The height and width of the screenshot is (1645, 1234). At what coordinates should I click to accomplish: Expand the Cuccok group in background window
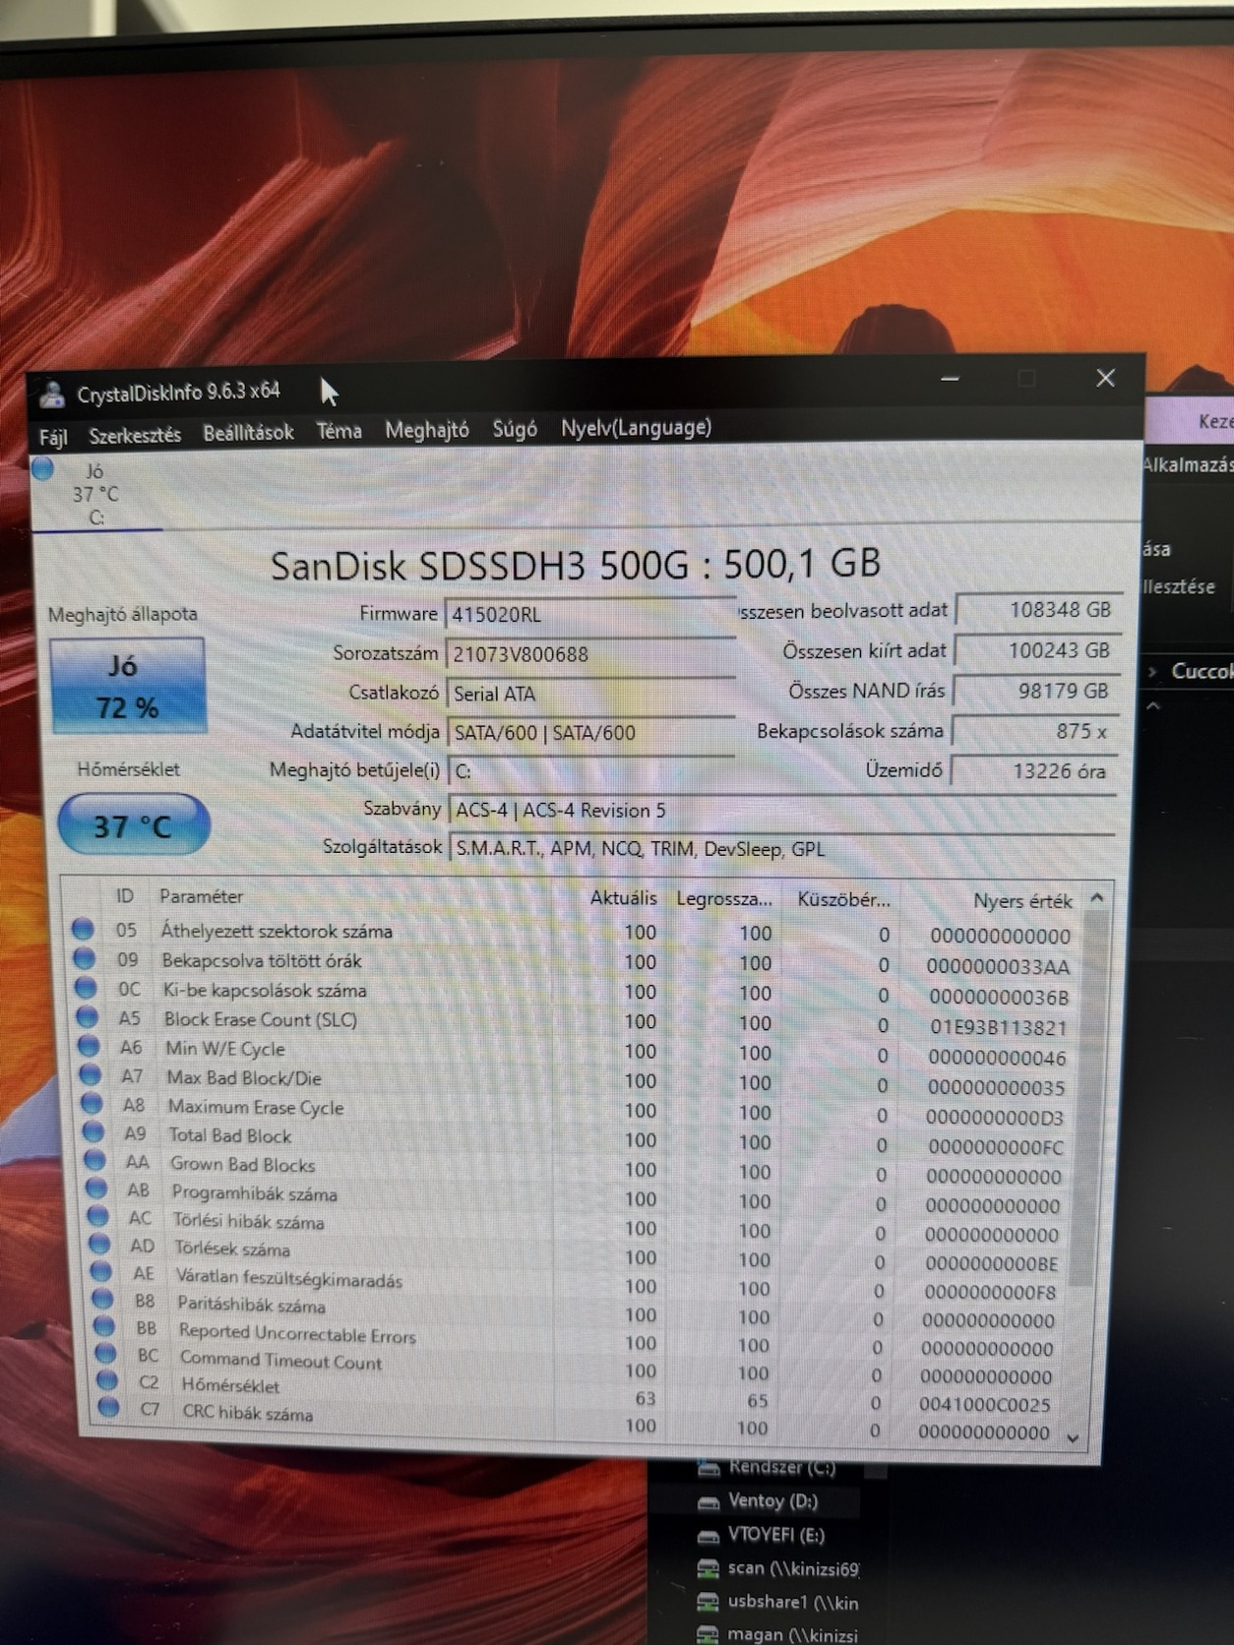(x=1153, y=671)
